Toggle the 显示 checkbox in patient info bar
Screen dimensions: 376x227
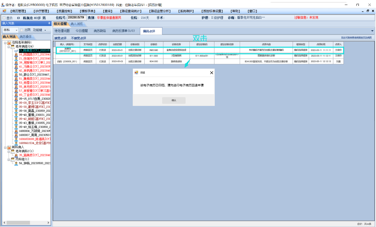(x=4, y=18)
